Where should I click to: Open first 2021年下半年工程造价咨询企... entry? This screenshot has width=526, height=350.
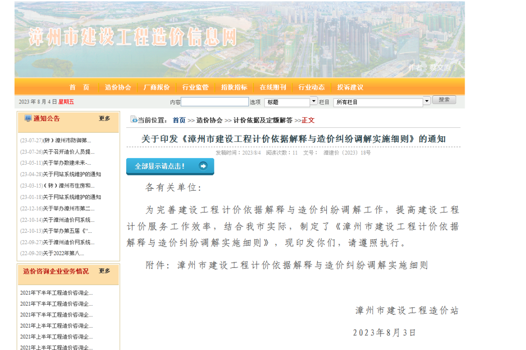click(56, 293)
